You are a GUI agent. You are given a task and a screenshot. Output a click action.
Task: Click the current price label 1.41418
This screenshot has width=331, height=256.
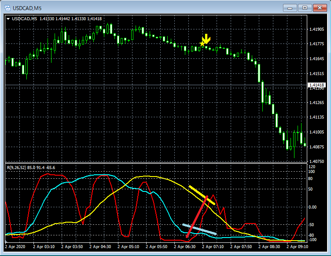coord(316,85)
